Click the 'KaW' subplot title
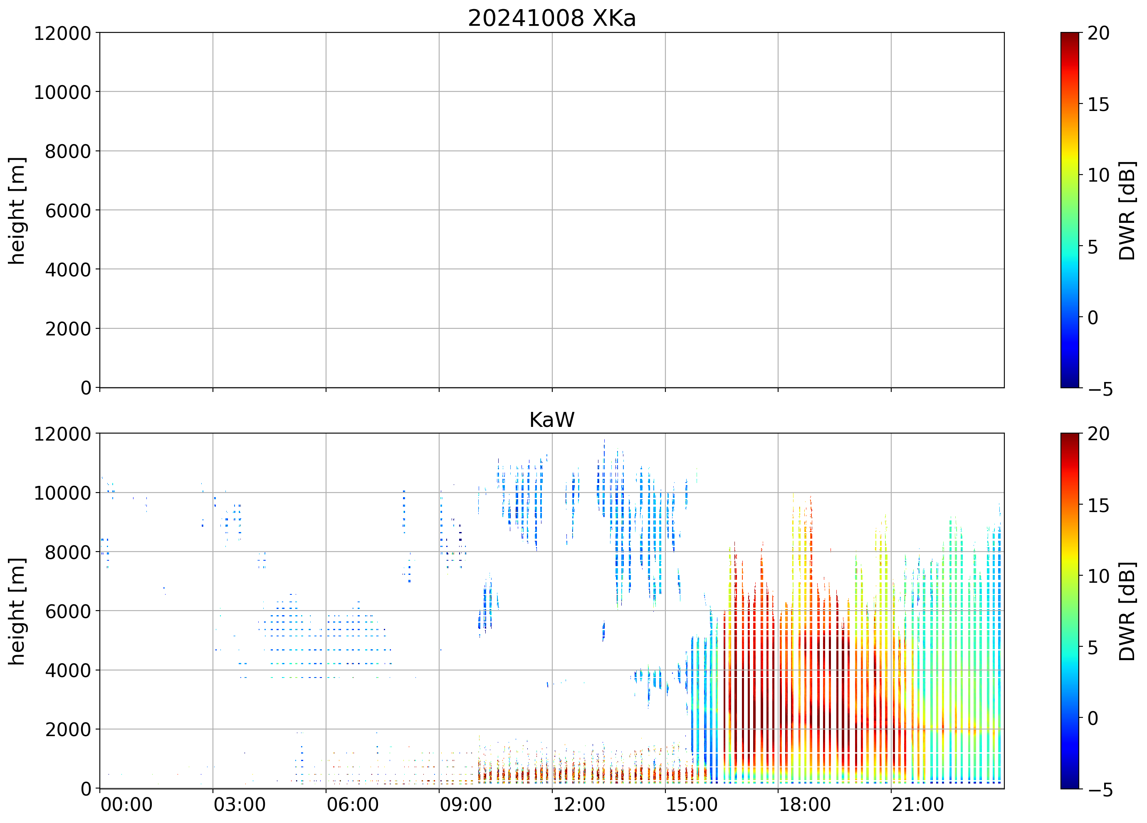The height and width of the screenshot is (823, 1147). (551, 420)
